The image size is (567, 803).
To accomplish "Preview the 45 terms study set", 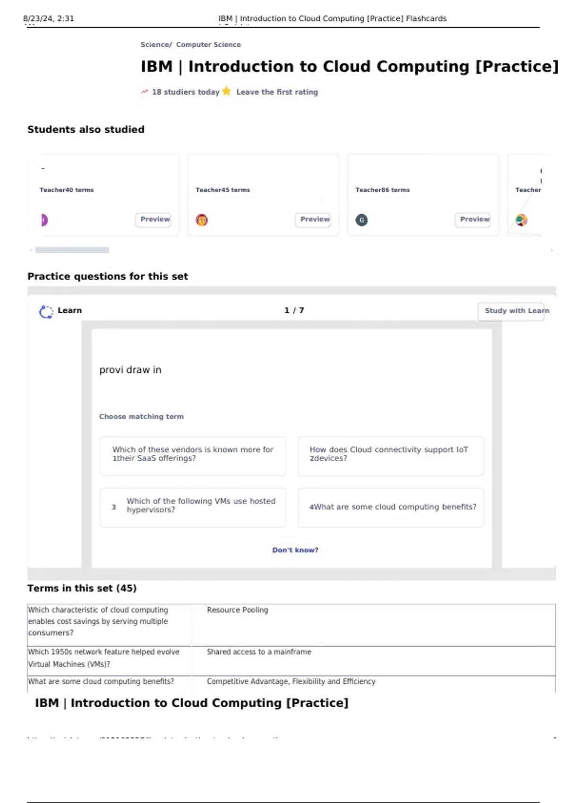I will coord(315,220).
